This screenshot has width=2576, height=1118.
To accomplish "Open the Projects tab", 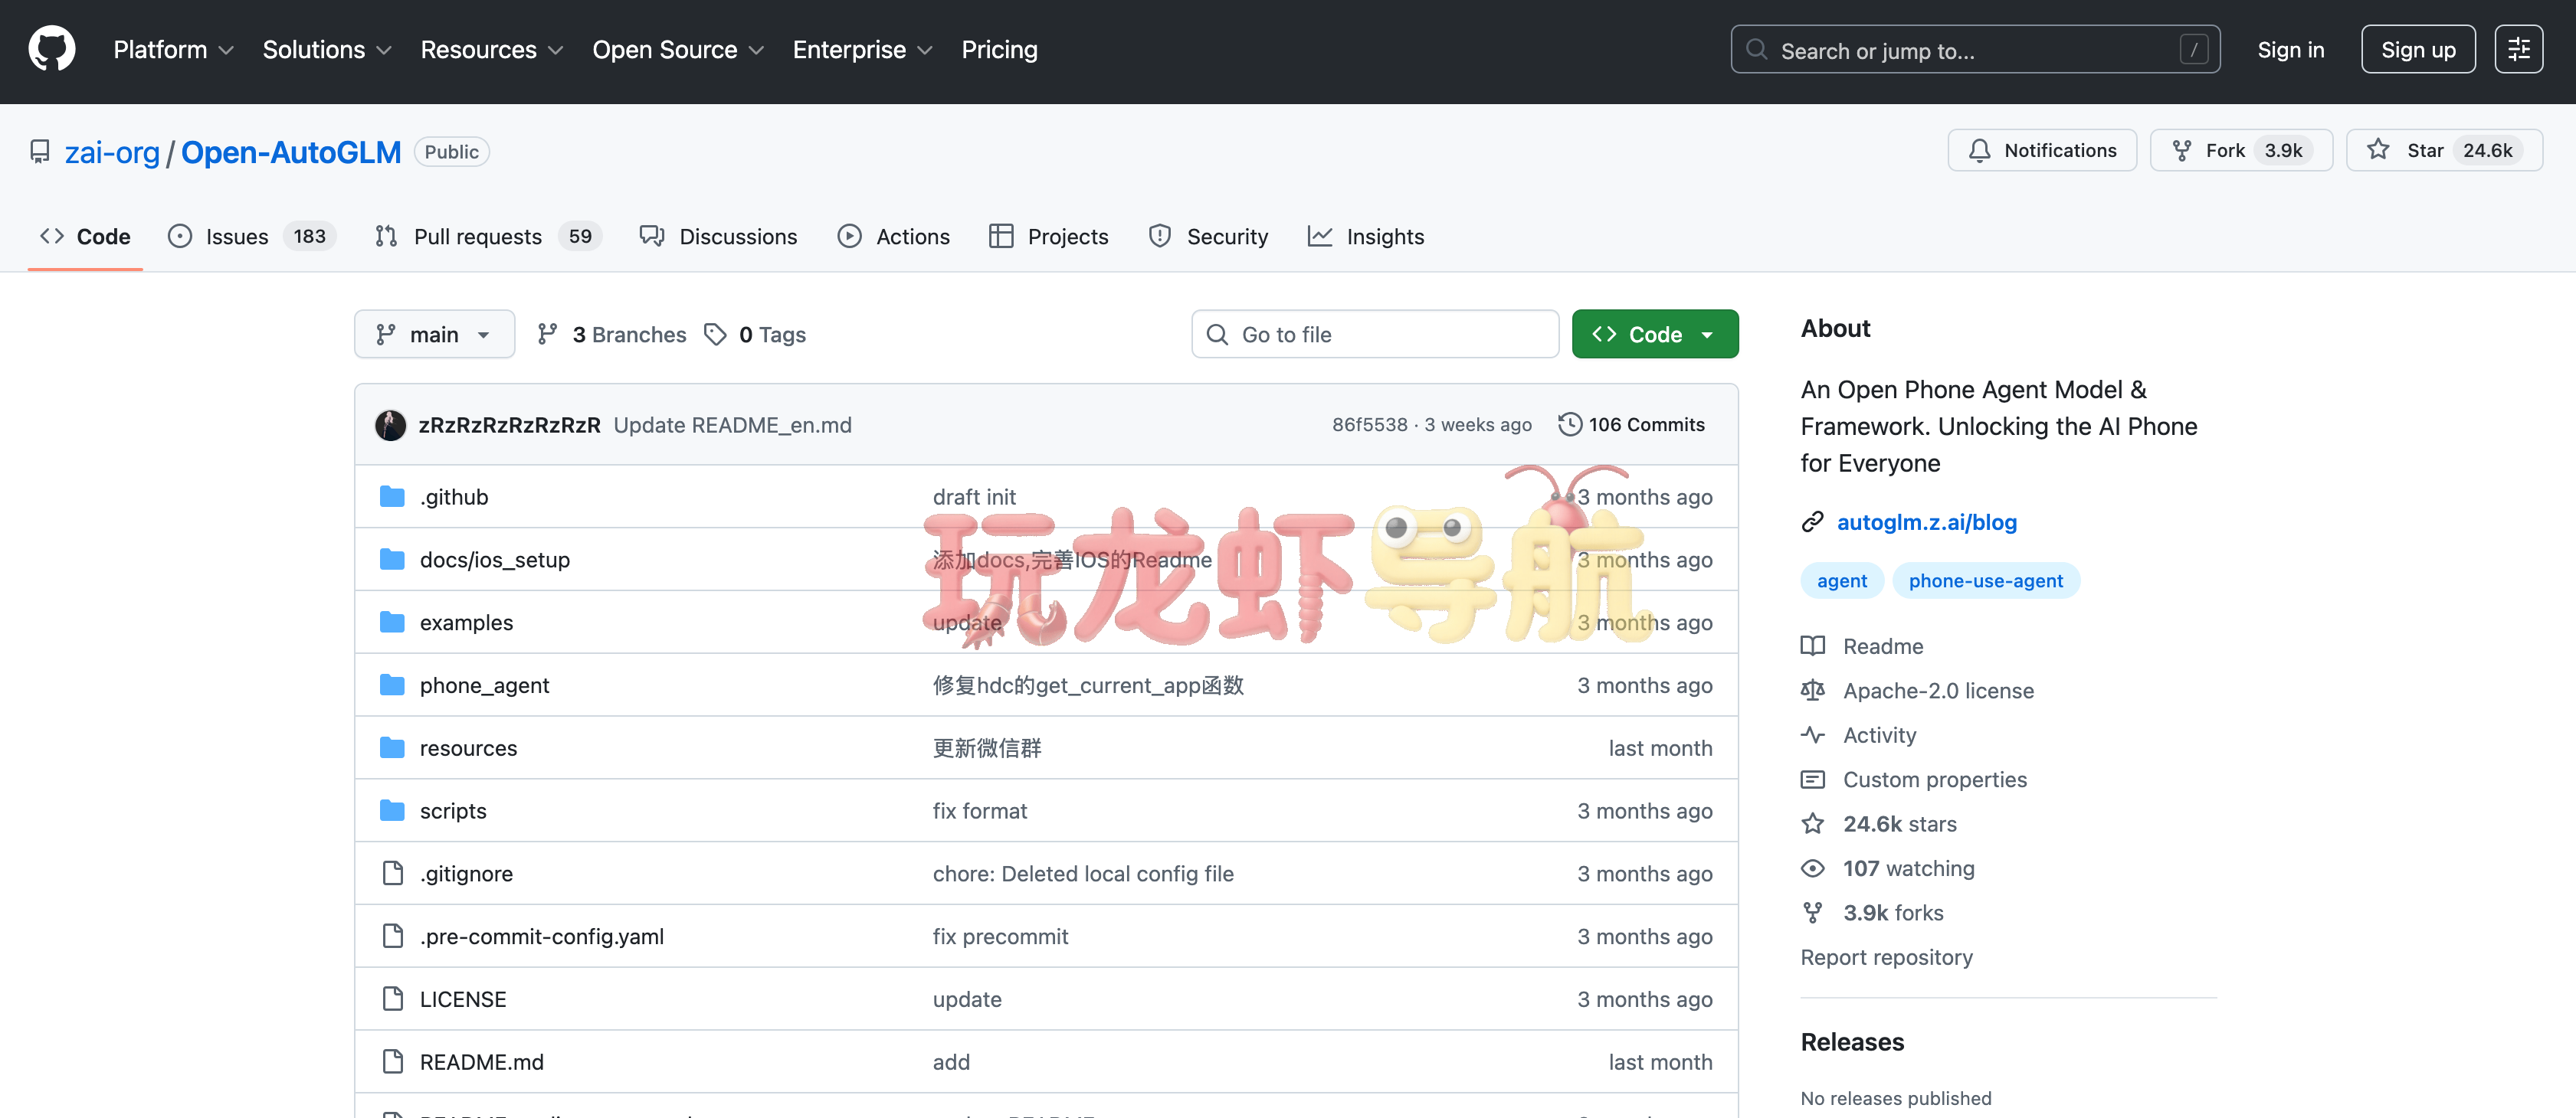I will click(1049, 237).
